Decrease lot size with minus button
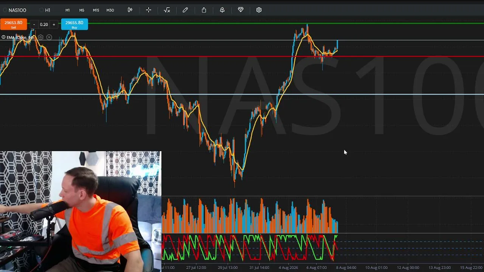484x272 pixels. (34, 25)
